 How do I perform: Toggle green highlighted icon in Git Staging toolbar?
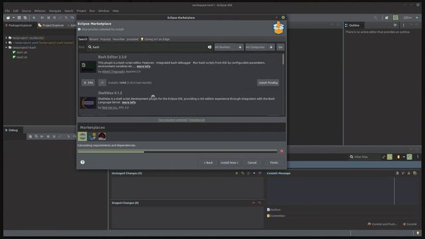coord(390,157)
